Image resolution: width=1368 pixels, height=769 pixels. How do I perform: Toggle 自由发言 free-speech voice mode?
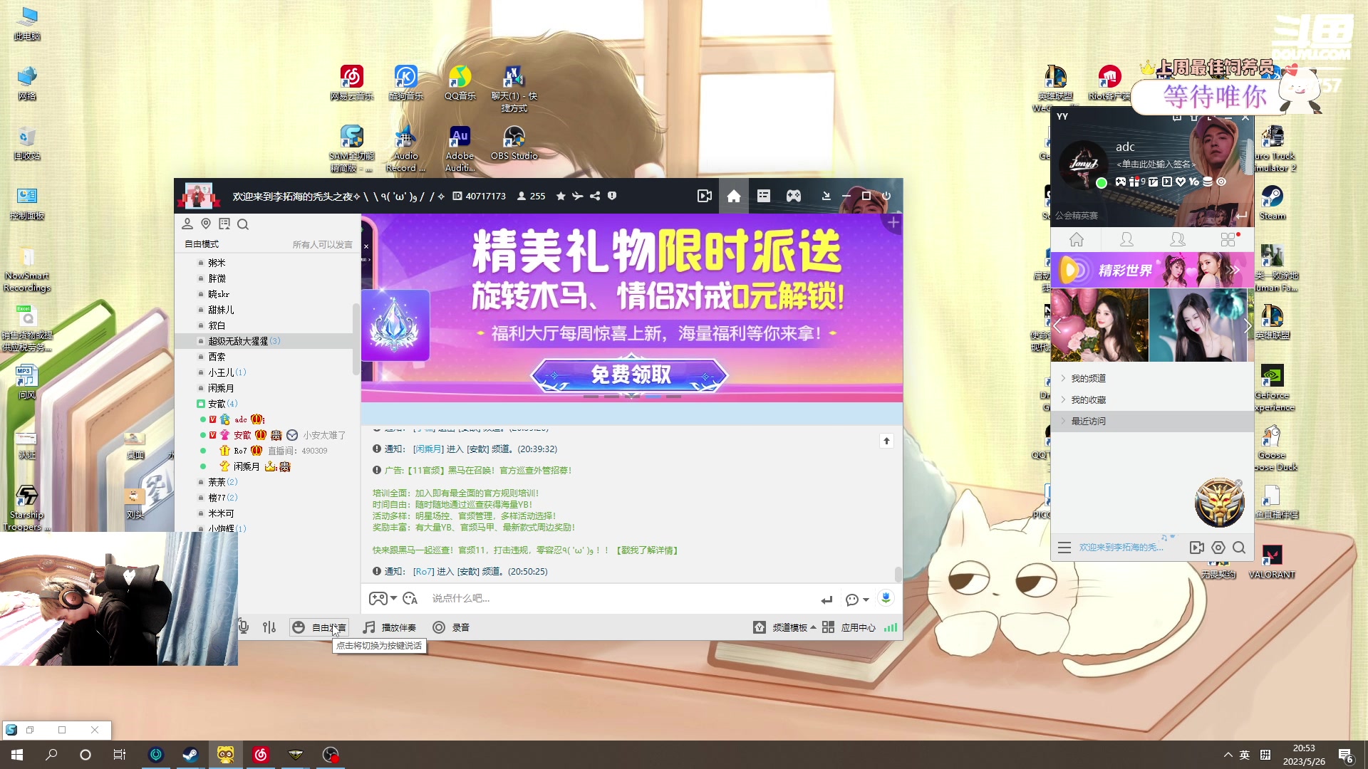point(319,627)
